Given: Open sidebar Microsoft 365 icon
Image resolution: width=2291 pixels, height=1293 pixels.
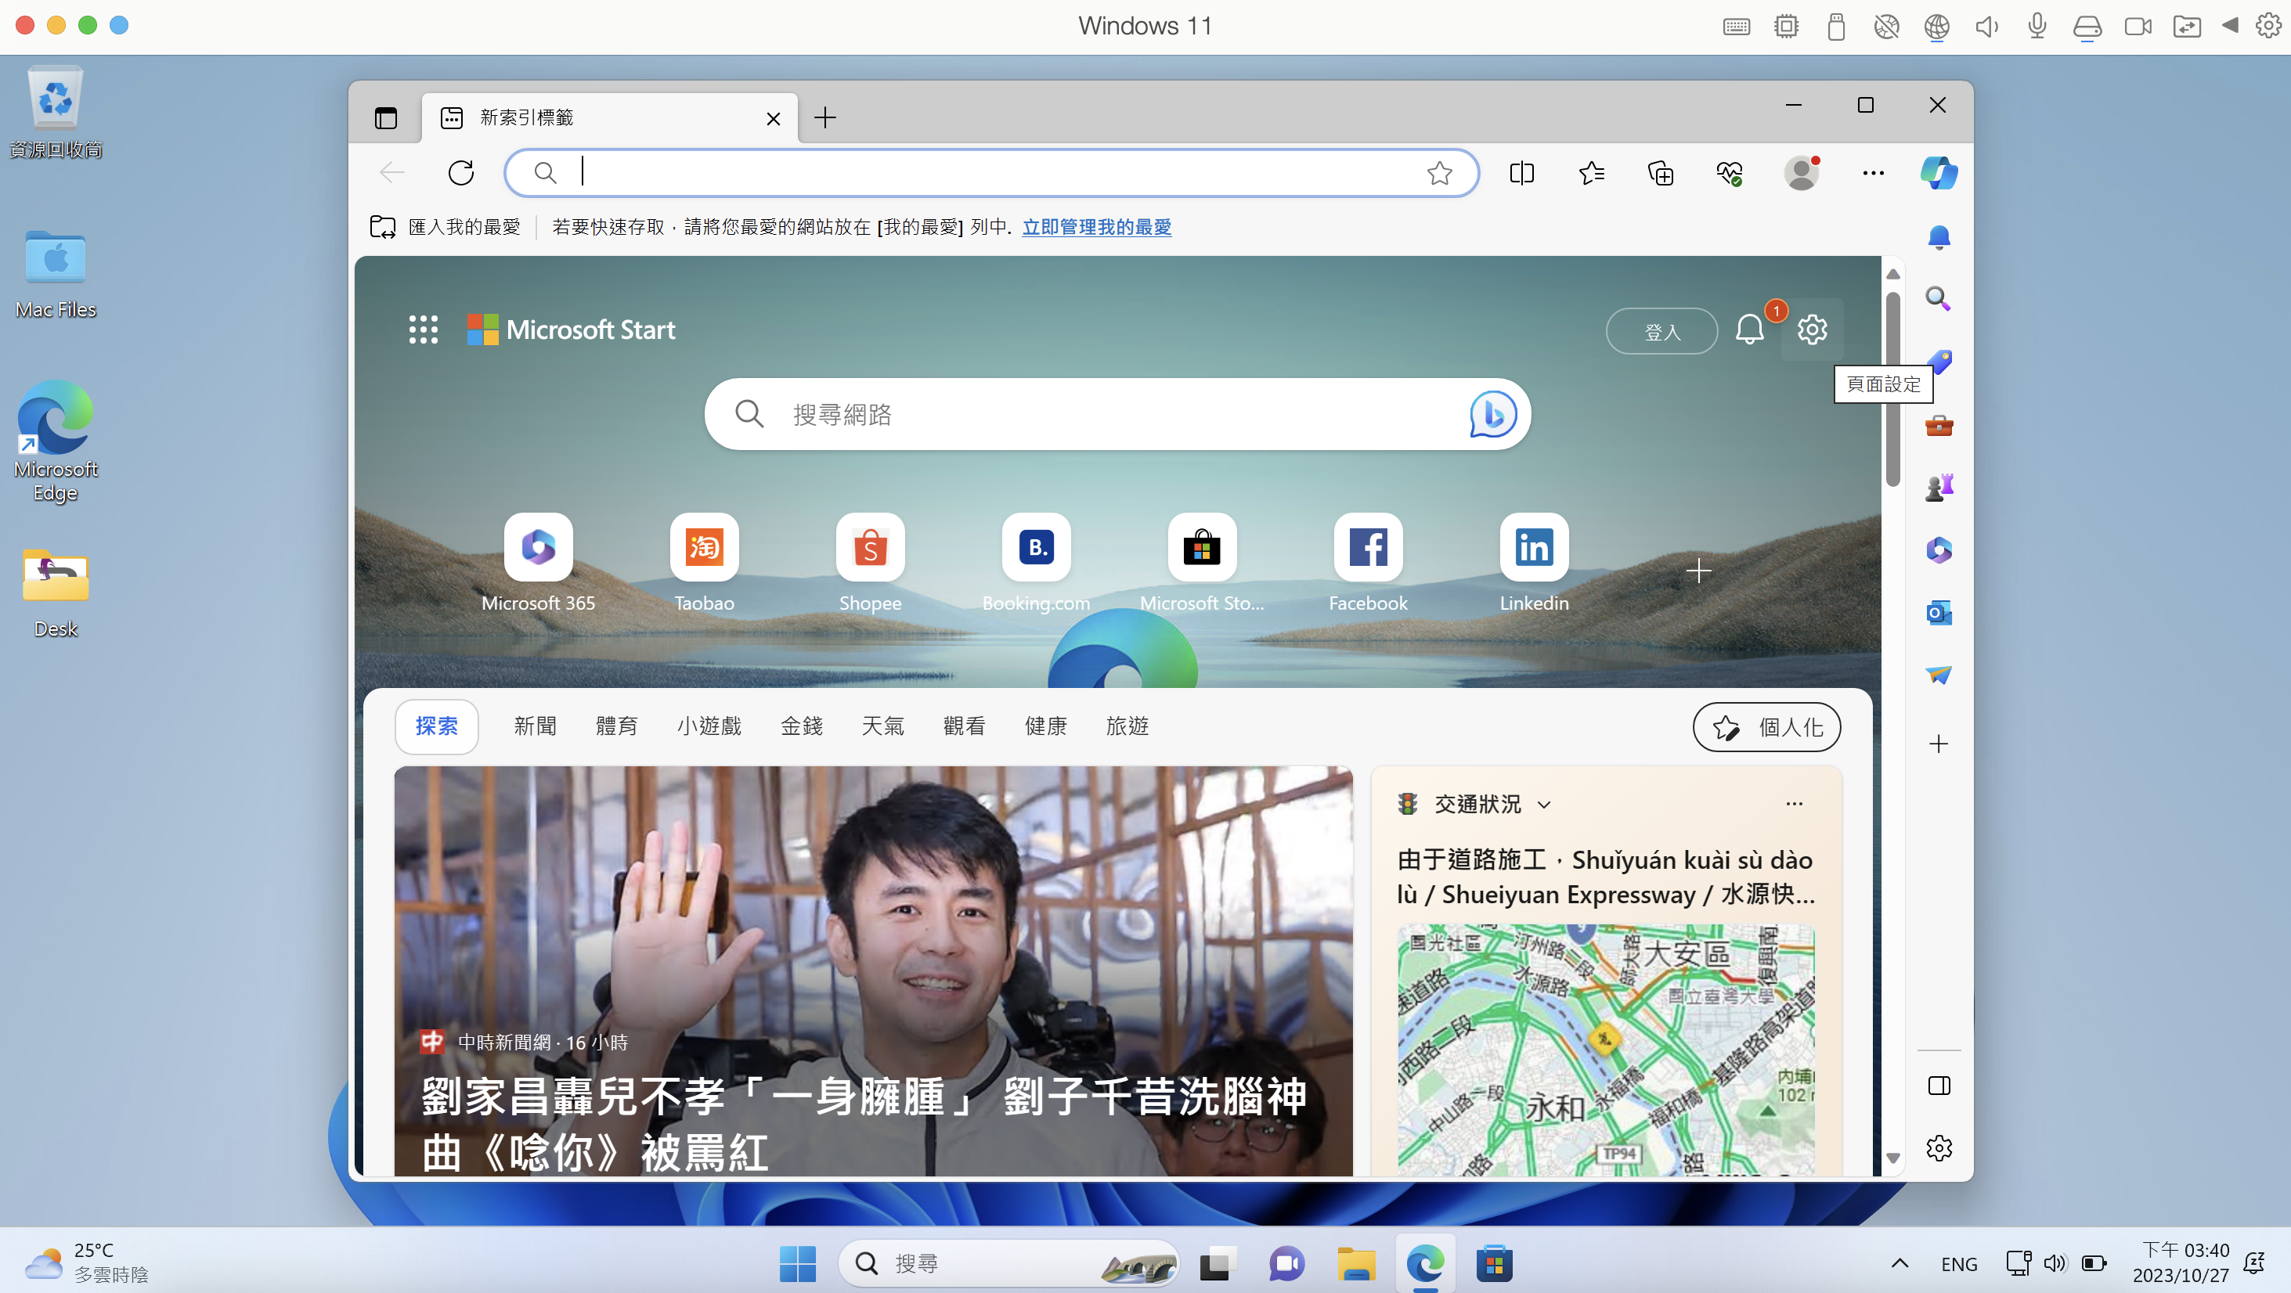Looking at the screenshot, I should pos(1939,549).
